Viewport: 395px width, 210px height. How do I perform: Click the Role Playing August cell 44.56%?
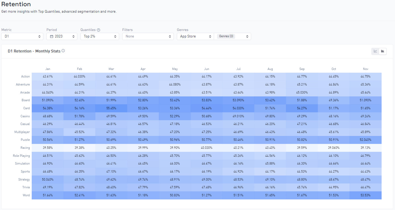(270, 156)
